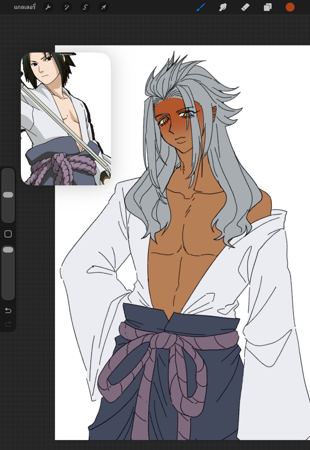Image resolution: width=310 pixels, height=450 pixels.
Task: Tap the Sasuke reference image window
Action: coord(66,119)
